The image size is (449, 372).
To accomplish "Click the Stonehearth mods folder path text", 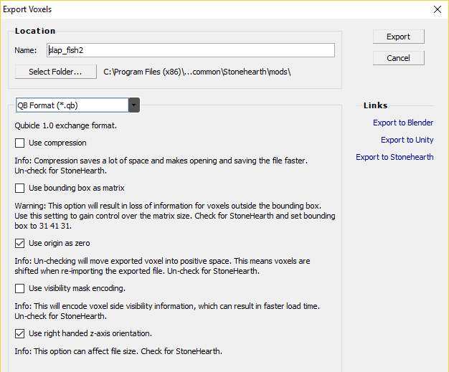I will [197, 72].
